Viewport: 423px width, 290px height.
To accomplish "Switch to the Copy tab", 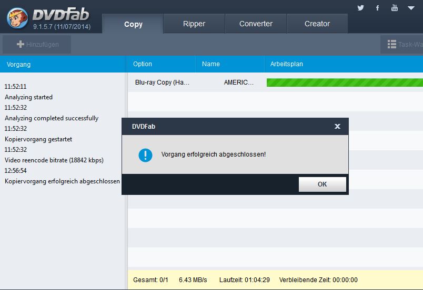I will point(133,24).
